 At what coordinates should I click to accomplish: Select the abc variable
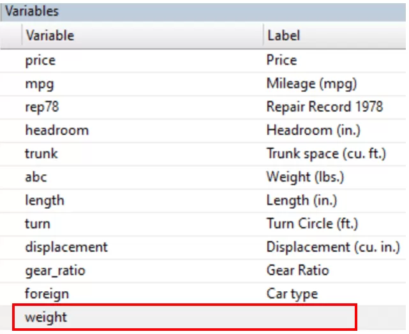tap(36, 177)
